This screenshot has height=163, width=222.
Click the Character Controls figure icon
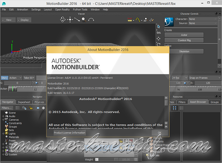coord(169,21)
